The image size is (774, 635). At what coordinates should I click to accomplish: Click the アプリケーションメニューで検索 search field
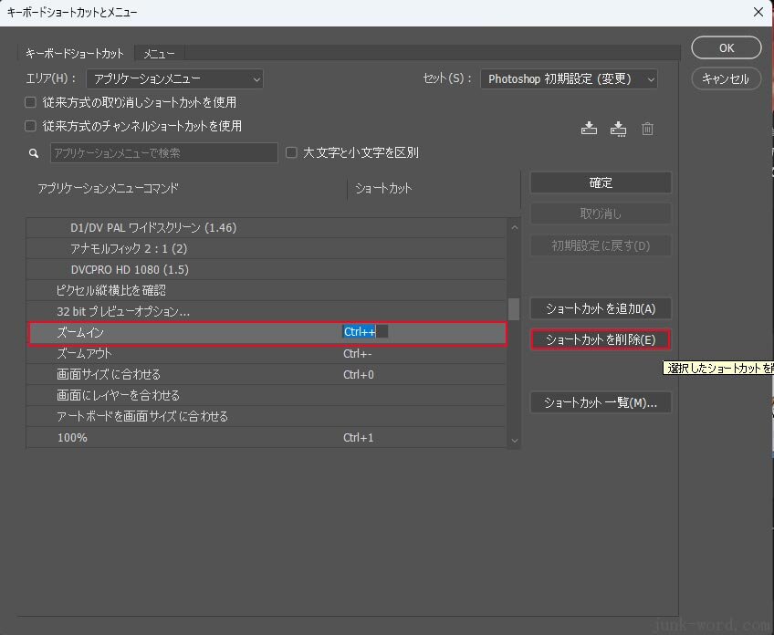(164, 153)
